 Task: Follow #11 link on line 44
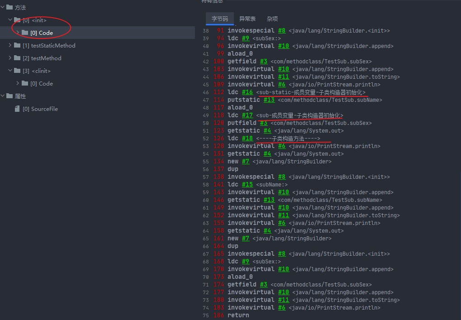pyautogui.click(x=283, y=77)
